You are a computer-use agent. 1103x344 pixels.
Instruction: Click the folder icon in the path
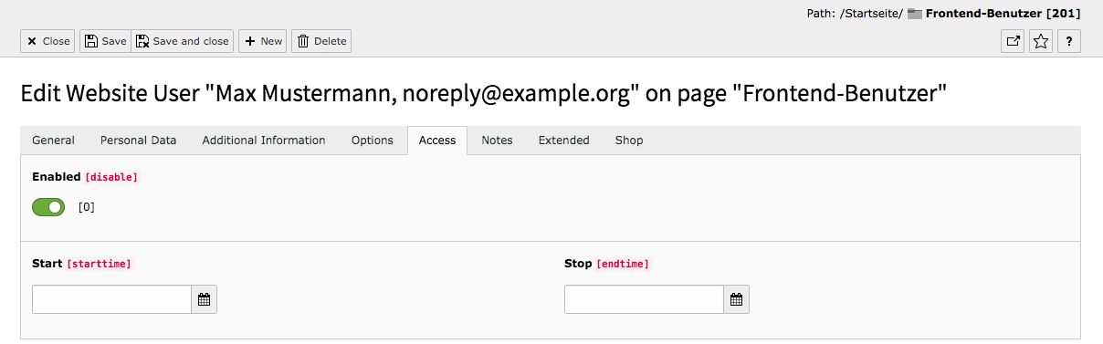coord(914,14)
